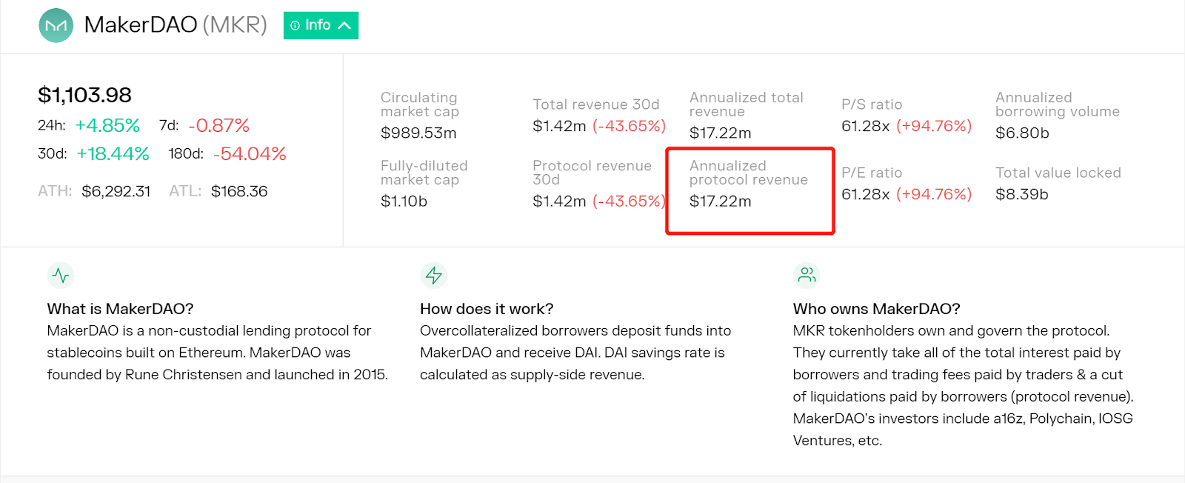Click the 30d change +18.44%

tap(113, 153)
